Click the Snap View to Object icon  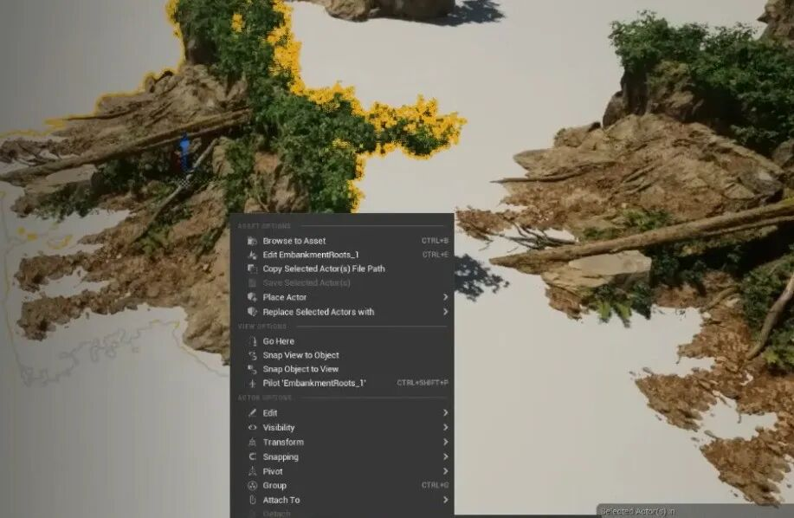tap(252, 355)
